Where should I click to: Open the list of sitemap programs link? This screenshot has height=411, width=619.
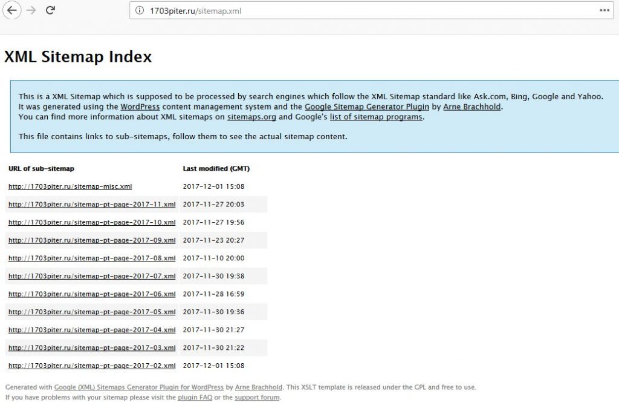click(376, 117)
